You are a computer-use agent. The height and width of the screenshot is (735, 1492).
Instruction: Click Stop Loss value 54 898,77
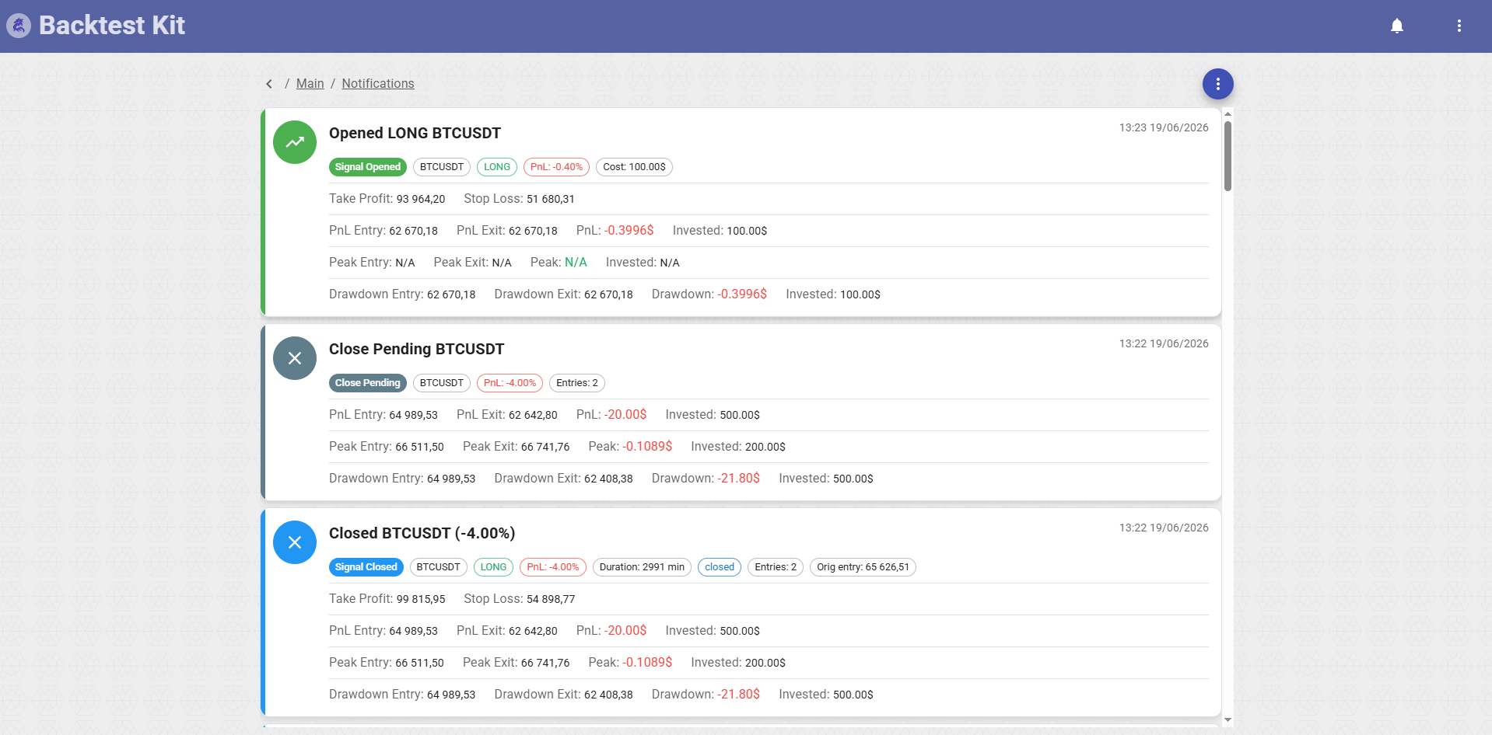[551, 599]
